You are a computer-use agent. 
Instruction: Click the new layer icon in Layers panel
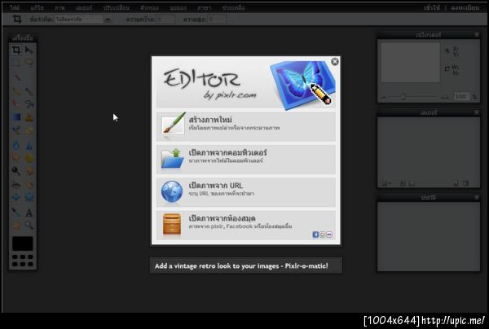[456, 183]
